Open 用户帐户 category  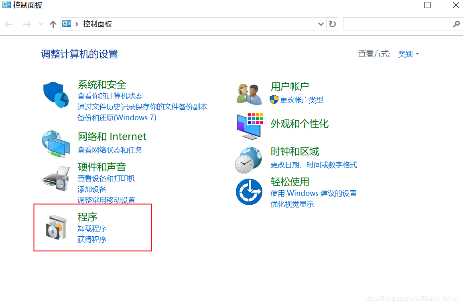290,87
